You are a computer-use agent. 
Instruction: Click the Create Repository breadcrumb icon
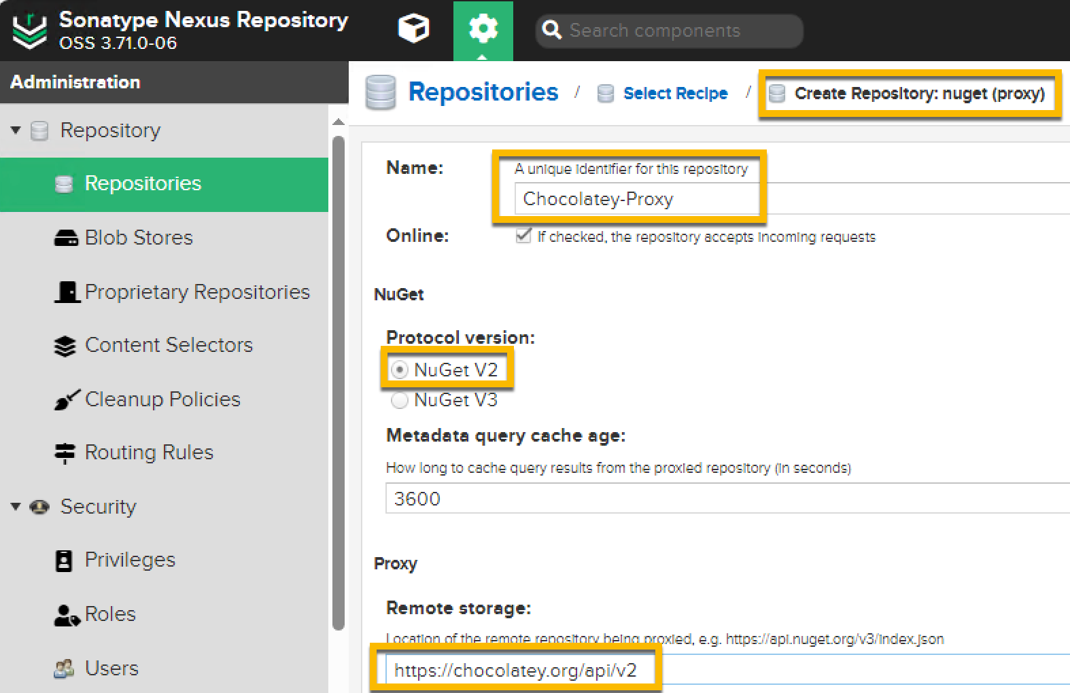point(777,94)
